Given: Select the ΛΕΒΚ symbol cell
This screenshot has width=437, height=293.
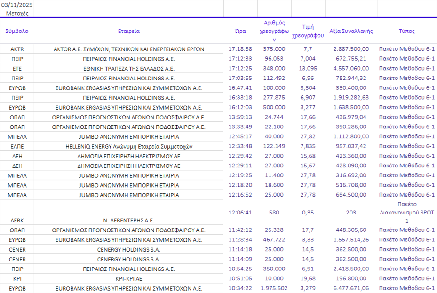Looking at the screenshot, I should (x=17, y=220).
